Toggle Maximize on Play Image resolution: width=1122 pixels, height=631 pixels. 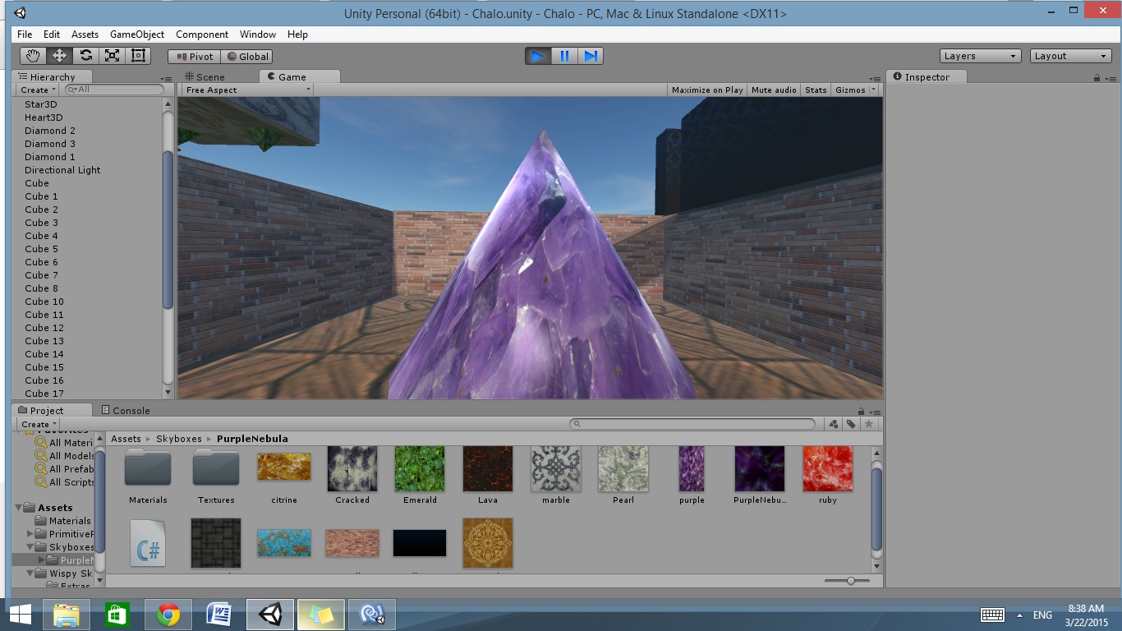pyautogui.click(x=707, y=90)
